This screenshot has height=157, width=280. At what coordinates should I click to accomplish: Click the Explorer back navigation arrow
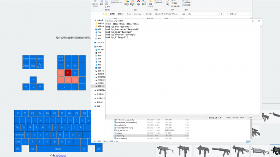pyautogui.click(x=94, y=14)
